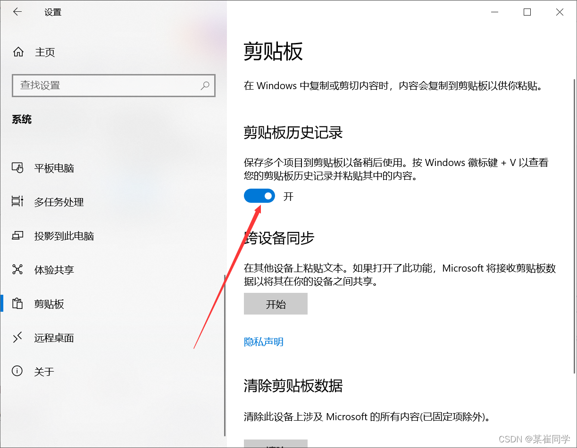577x448 pixels.
Task: Maximize the settings window
Action: [527, 12]
